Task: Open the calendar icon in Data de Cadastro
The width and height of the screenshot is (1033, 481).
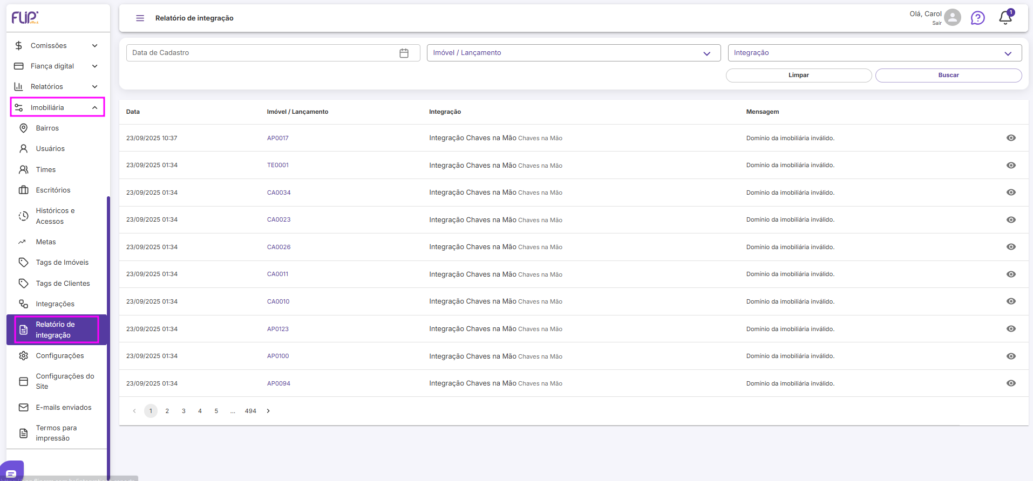Action: [x=404, y=53]
